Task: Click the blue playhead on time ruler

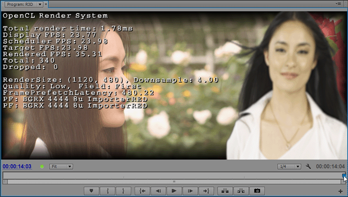Action: pos(344,176)
